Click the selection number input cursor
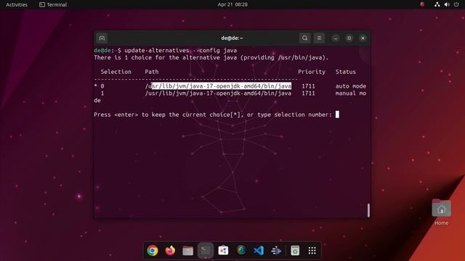Screen dimensions: 465x261 [x=337, y=115]
